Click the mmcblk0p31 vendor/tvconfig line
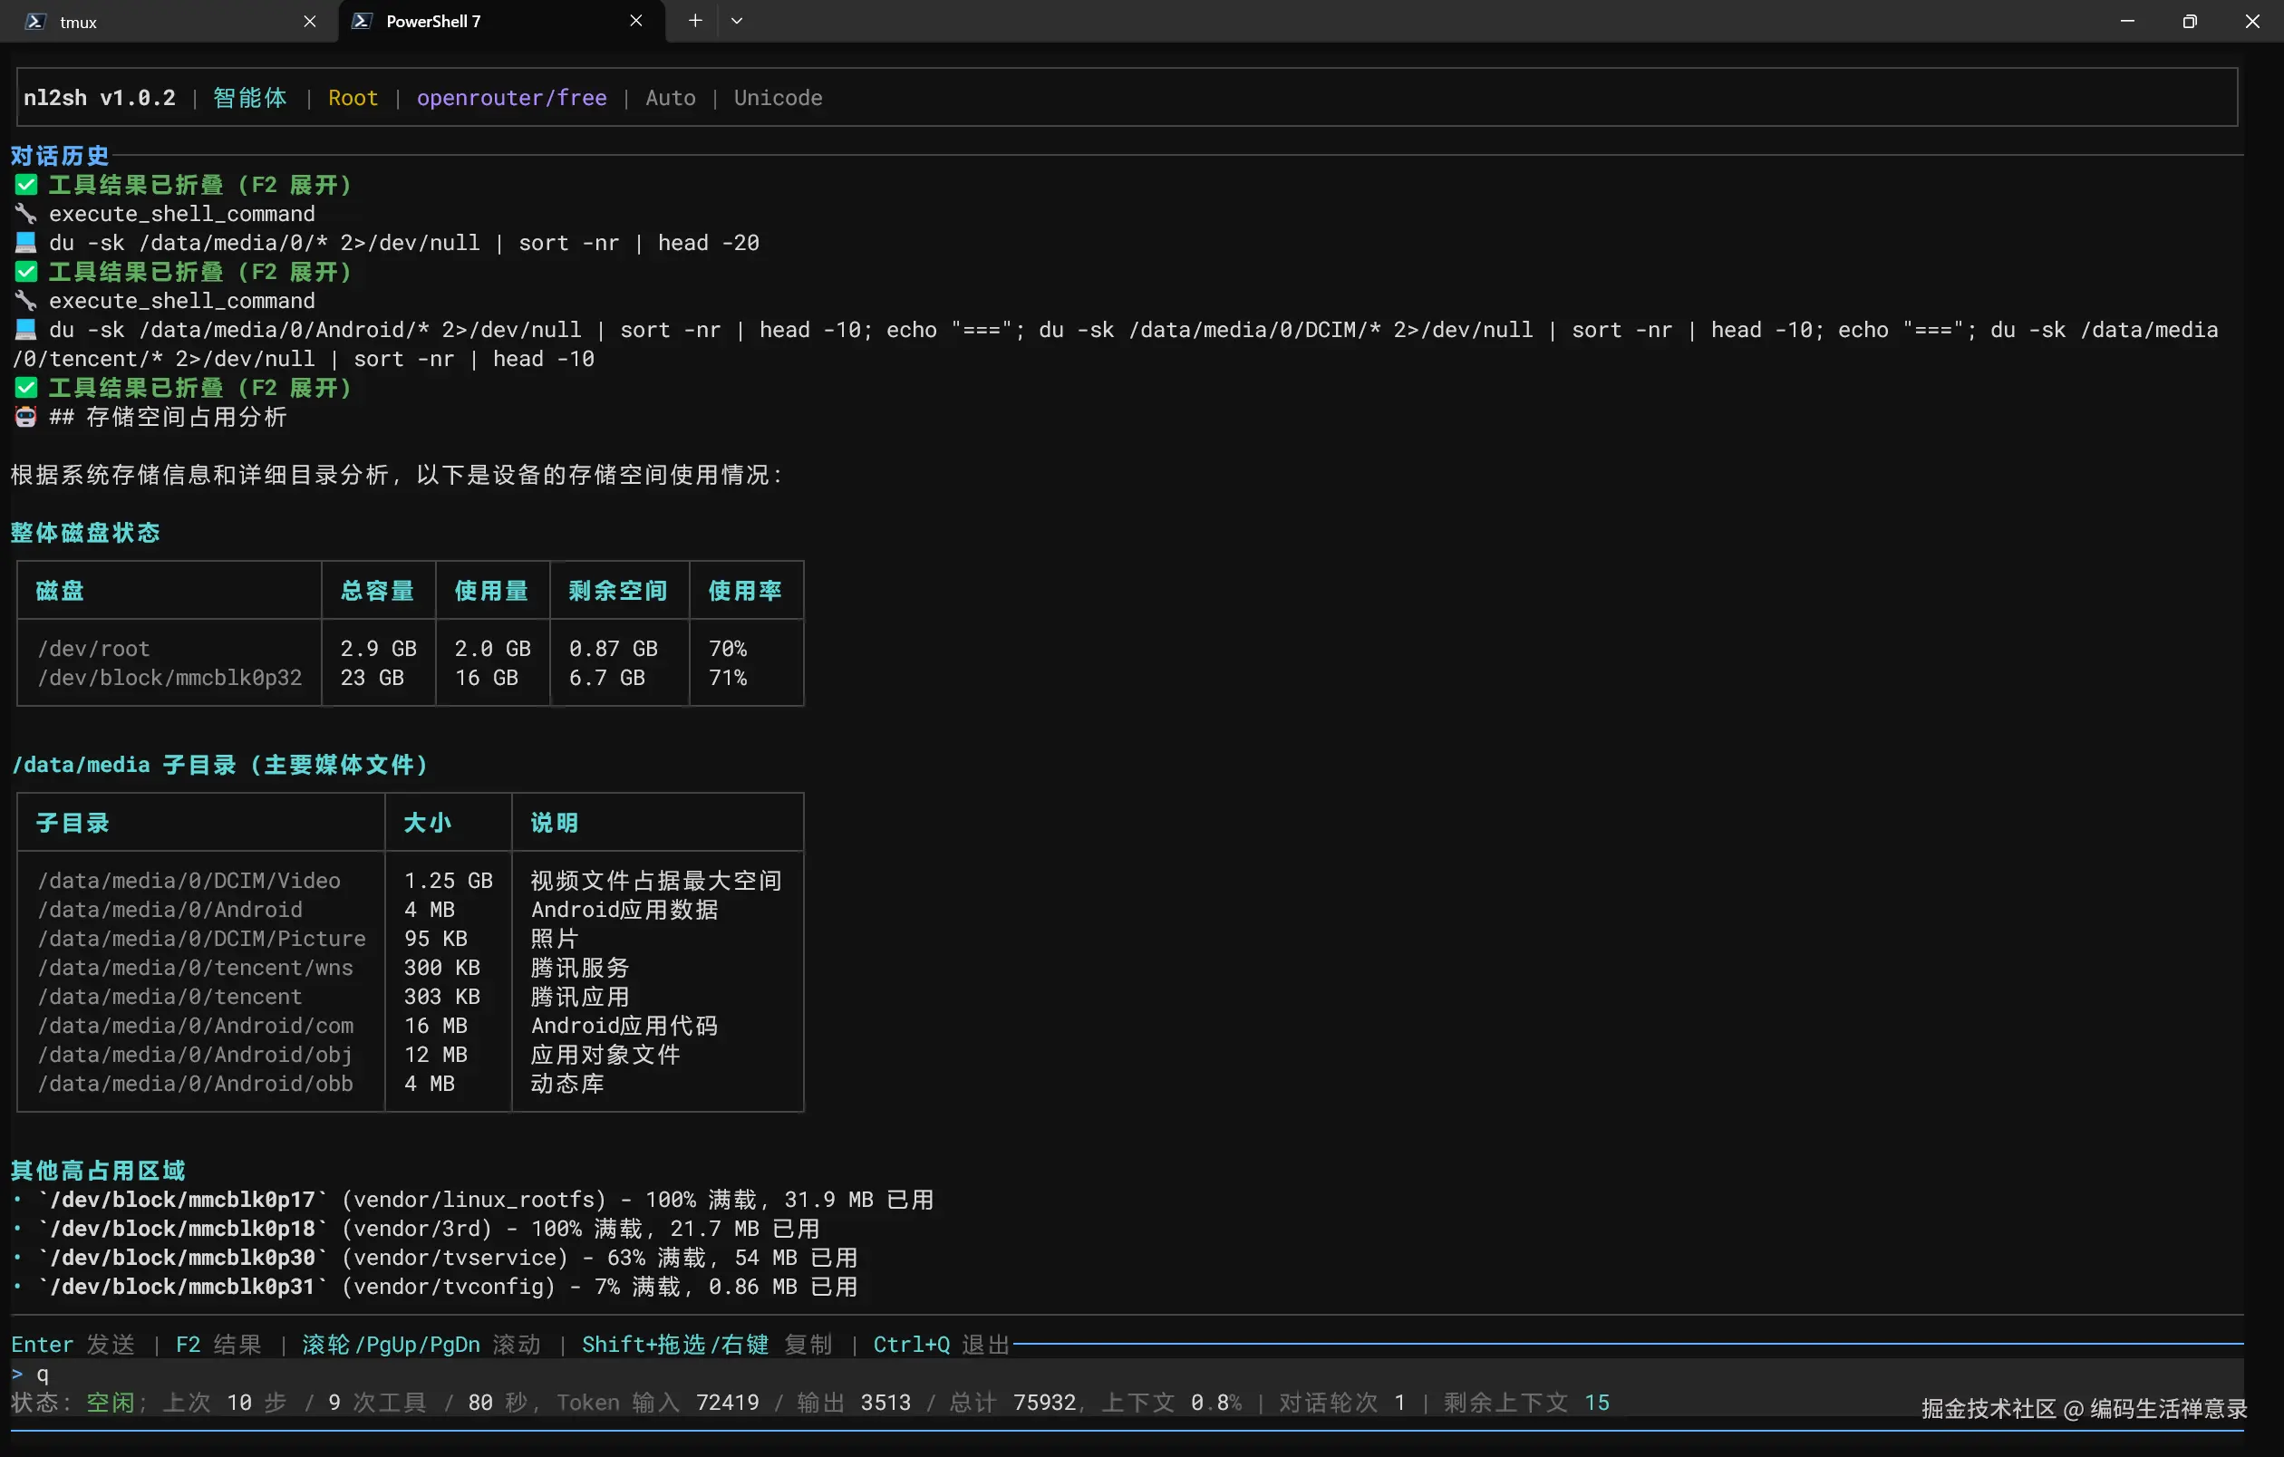The image size is (2284, 1457). (x=434, y=1288)
